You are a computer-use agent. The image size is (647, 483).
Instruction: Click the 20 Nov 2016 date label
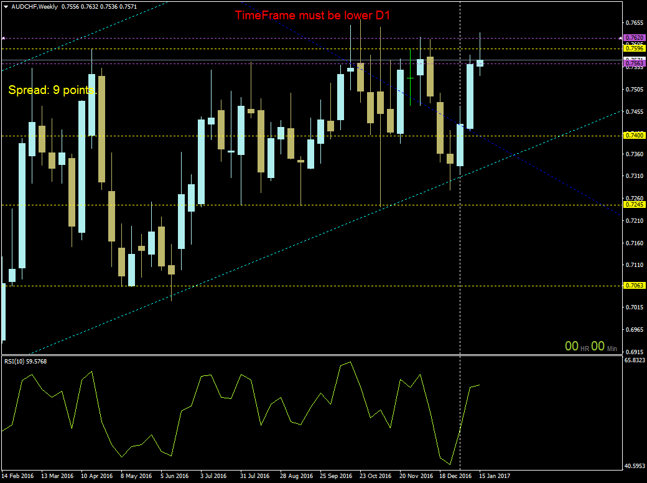pyautogui.click(x=416, y=476)
